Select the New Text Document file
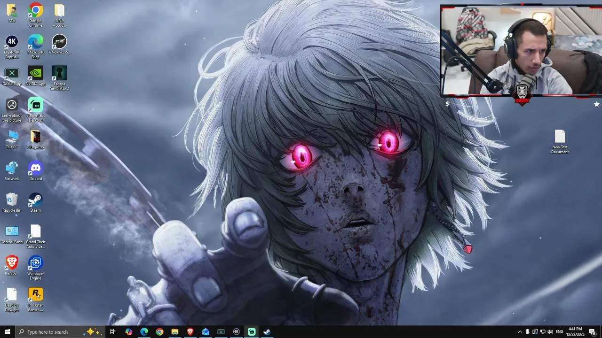The width and height of the screenshot is (602, 338). point(560,142)
